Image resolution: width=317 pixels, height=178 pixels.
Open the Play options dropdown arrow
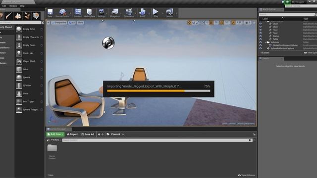tap(163, 13)
